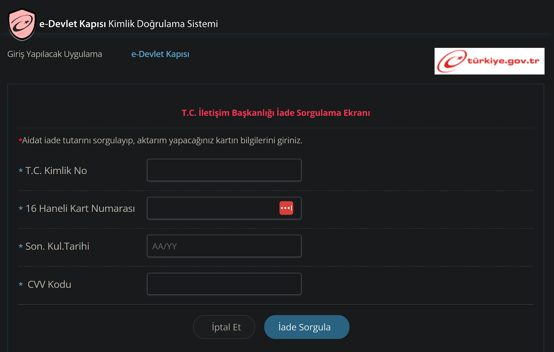Focus the T.C. Kimlik No field
The image size is (554, 352).
(x=224, y=170)
